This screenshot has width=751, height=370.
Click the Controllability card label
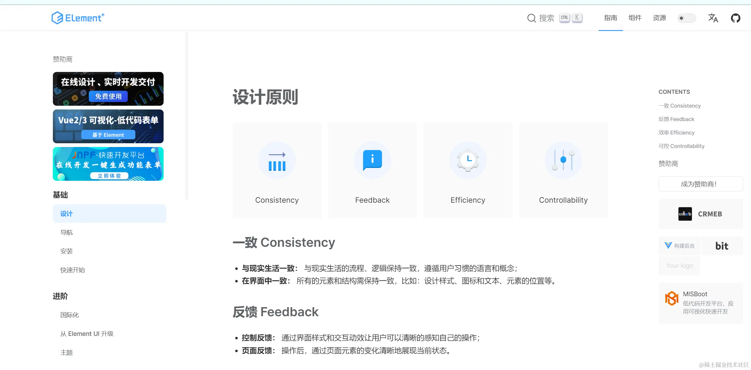click(x=563, y=200)
